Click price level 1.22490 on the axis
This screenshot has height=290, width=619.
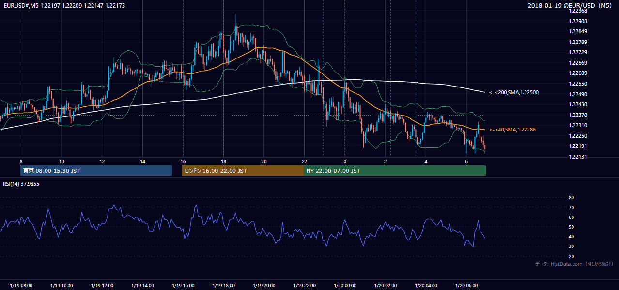coord(578,94)
